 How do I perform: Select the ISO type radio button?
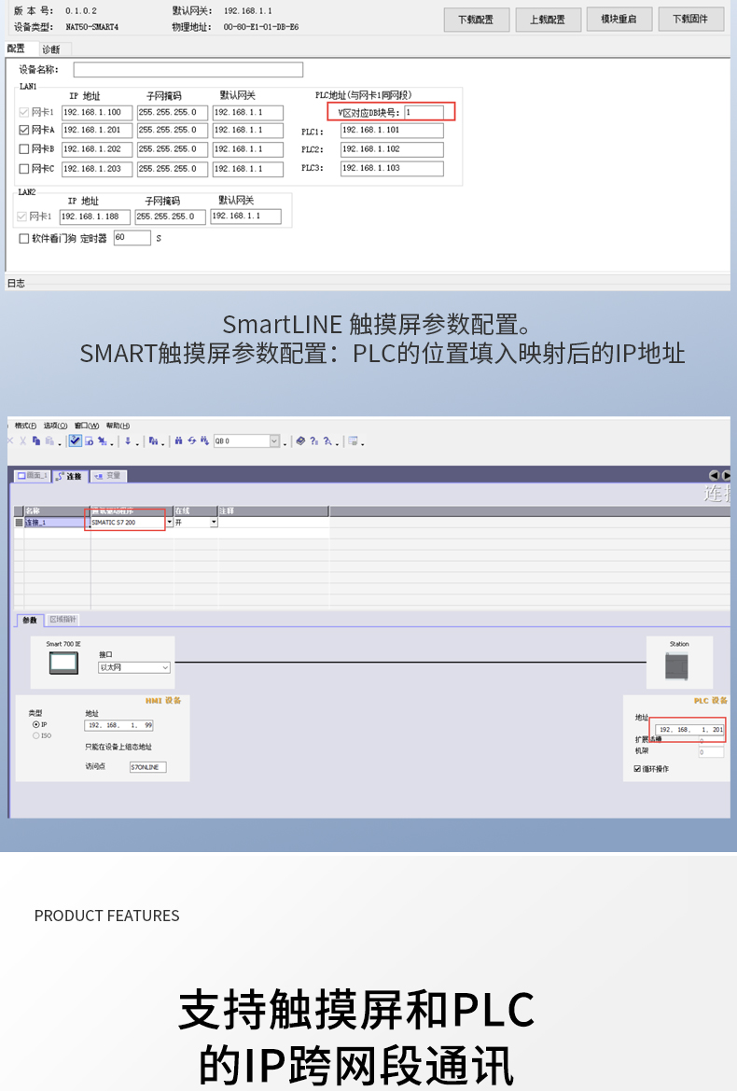click(x=36, y=735)
